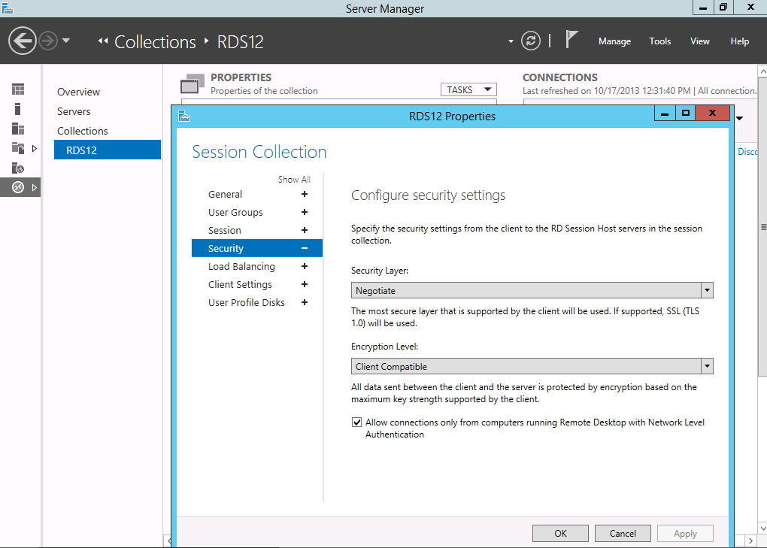Expand the General section plus icon
The width and height of the screenshot is (767, 548).
click(305, 194)
